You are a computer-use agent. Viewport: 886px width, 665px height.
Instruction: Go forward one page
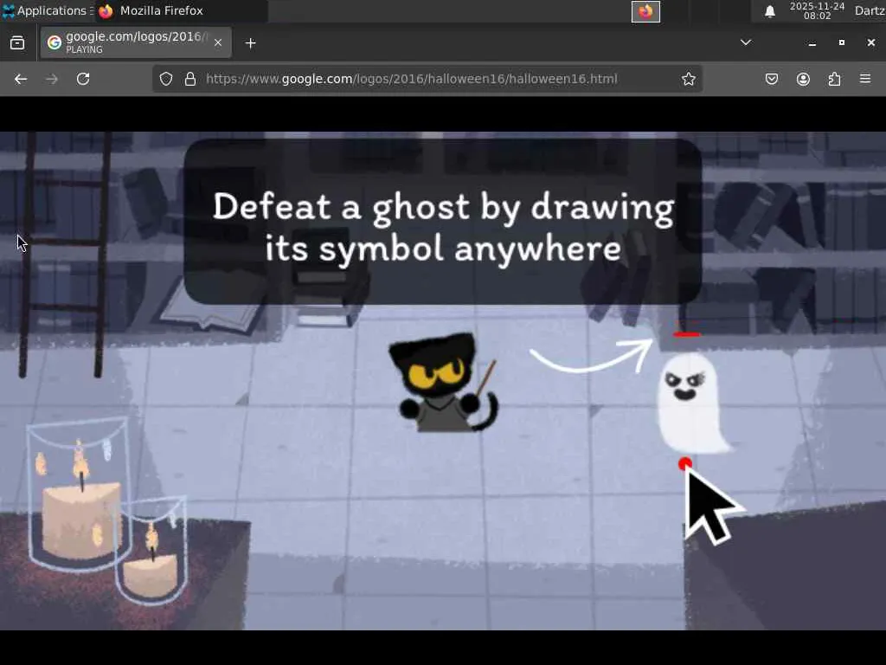(52, 79)
